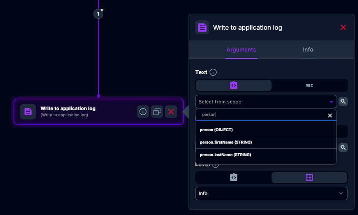Close the Write to application log panel
The width and height of the screenshot is (358, 215).
click(343, 27)
